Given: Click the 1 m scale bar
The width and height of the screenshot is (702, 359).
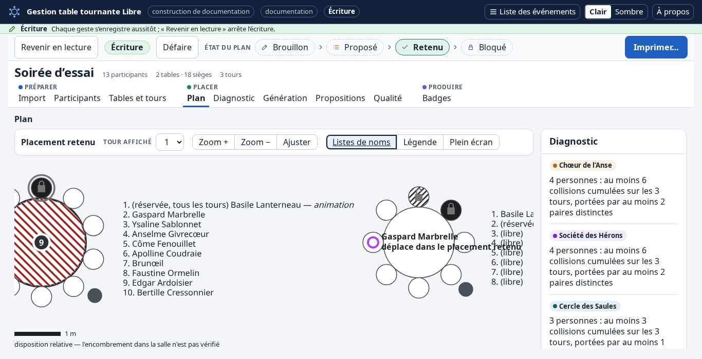Looking at the screenshot, I should point(38,334).
